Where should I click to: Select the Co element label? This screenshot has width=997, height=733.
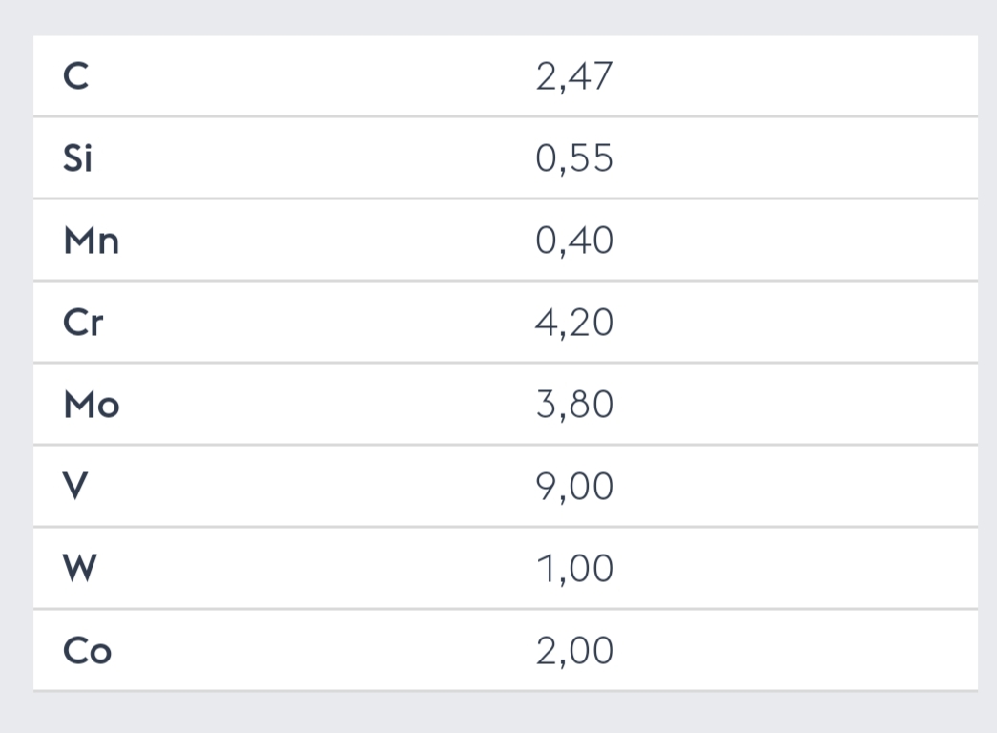[87, 651]
